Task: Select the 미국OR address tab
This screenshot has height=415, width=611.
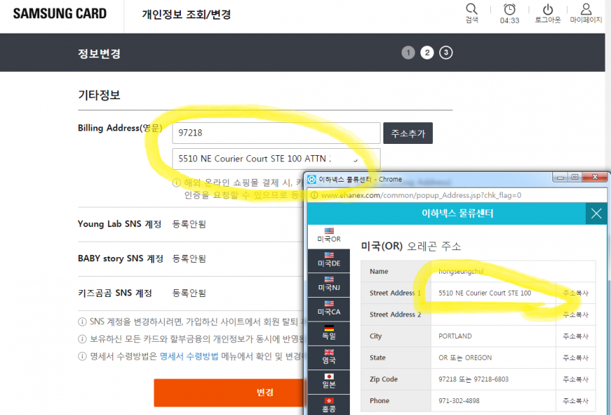Action: coord(329,236)
